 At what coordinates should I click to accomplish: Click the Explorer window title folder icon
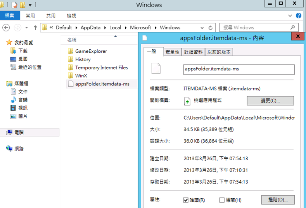2,5
